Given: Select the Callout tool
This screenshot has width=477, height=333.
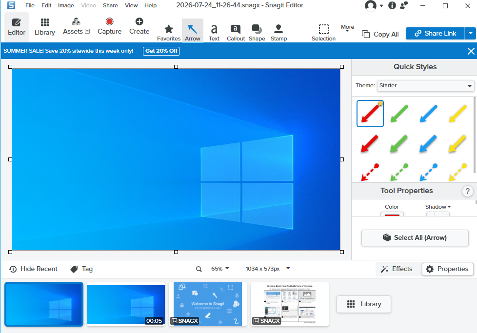Looking at the screenshot, I should tap(236, 33).
